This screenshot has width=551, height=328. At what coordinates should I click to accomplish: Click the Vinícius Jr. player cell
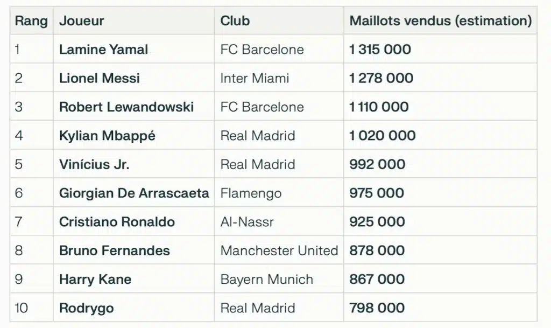tap(94, 164)
